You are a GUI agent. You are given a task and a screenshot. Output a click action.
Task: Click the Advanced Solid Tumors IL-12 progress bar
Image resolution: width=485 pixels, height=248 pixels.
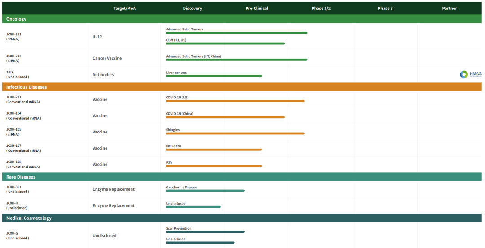(x=236, y=33)
